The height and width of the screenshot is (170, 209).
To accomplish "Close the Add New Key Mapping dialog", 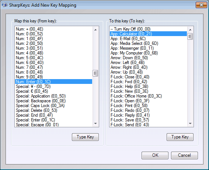I will click(201, 5).
